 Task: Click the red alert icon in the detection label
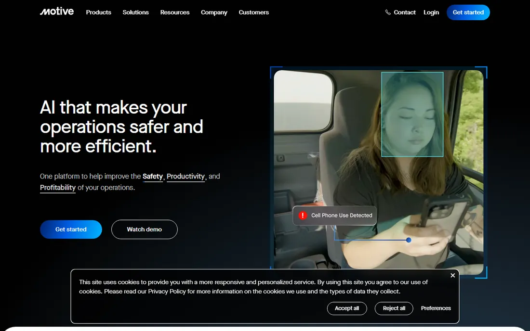point(303,215)
